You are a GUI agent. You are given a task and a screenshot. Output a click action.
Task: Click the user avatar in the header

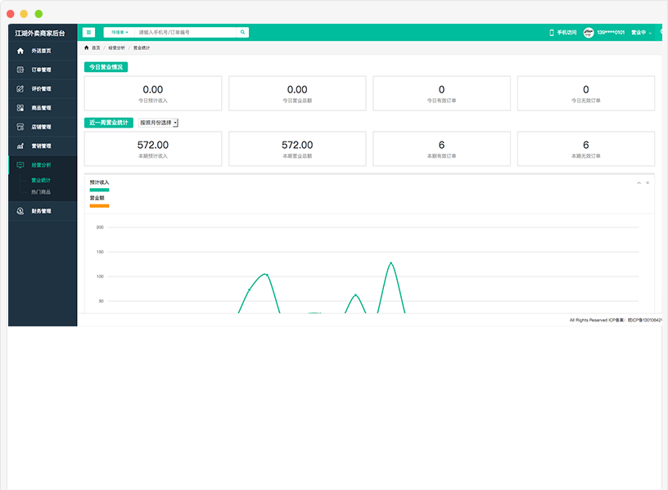(x=589, y=33)
